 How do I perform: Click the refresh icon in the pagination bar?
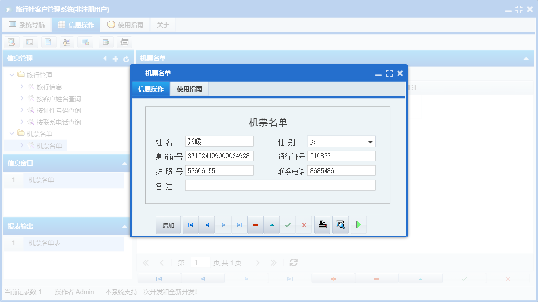(293, 262)
